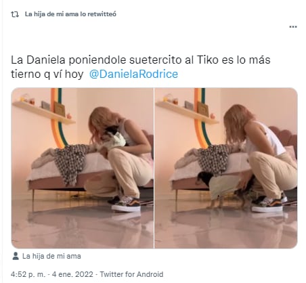Screen dimensions: 306x283
Task: Click the wall shelf in the right photo
Action: tap(187, 112)
